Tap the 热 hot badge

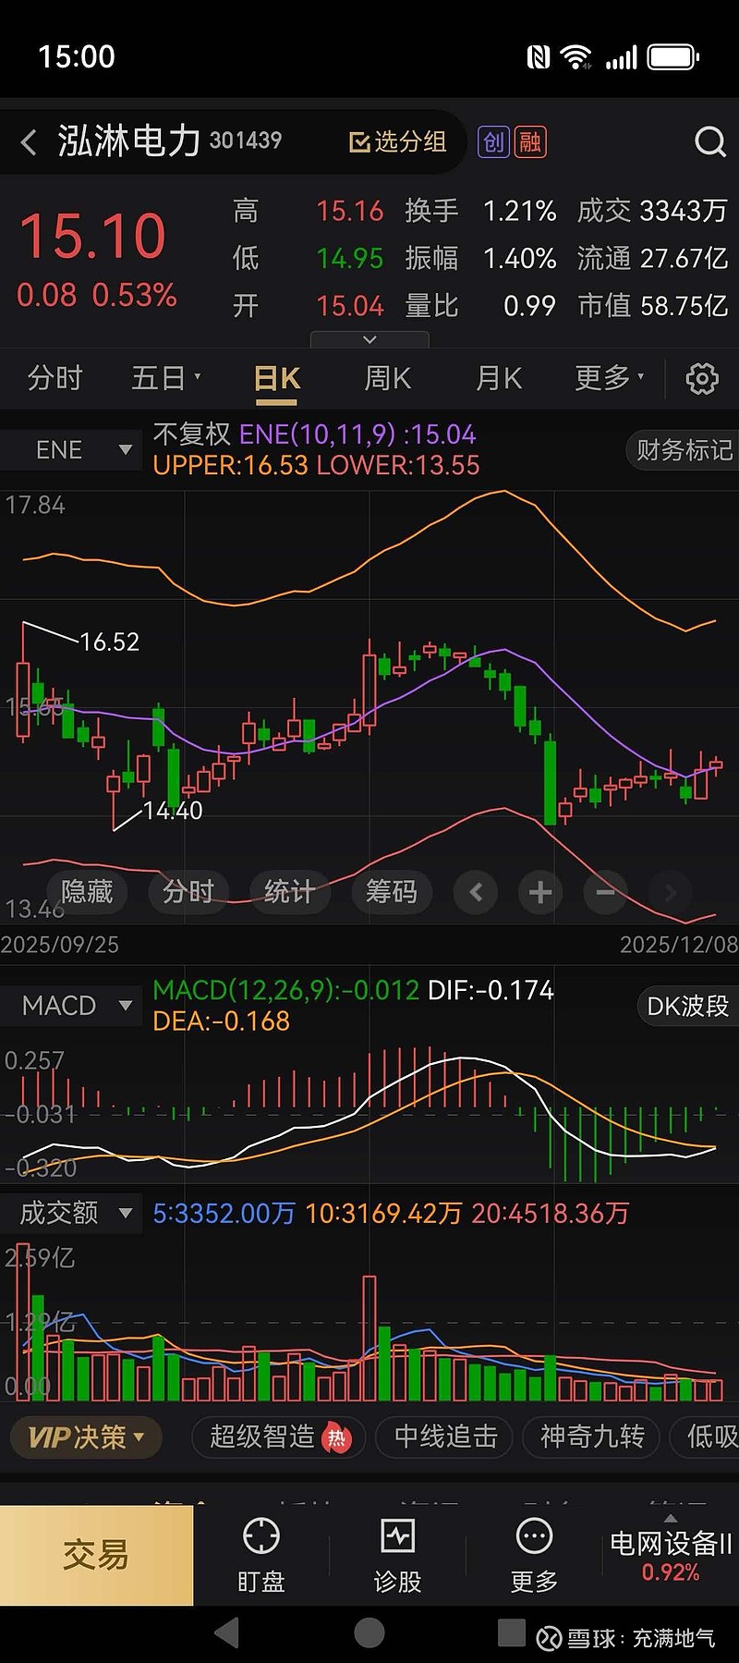336,1437
